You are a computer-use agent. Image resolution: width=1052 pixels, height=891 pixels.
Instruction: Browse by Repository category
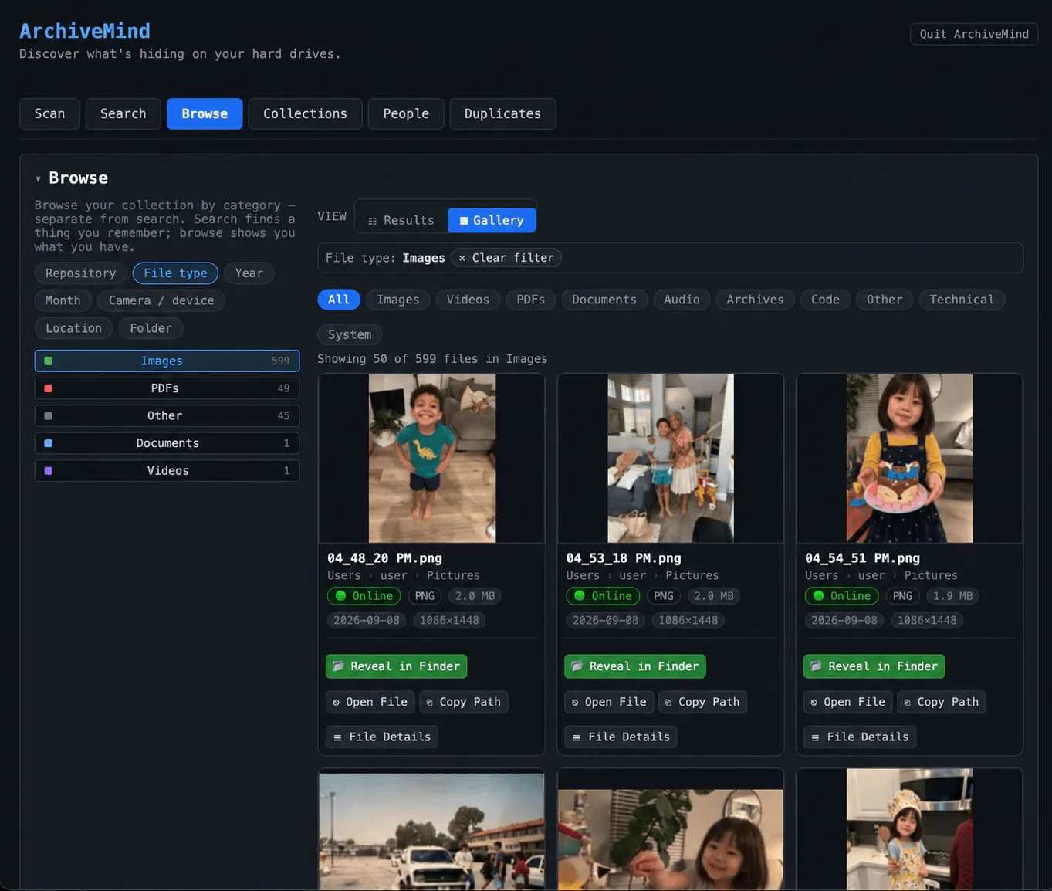80,273
